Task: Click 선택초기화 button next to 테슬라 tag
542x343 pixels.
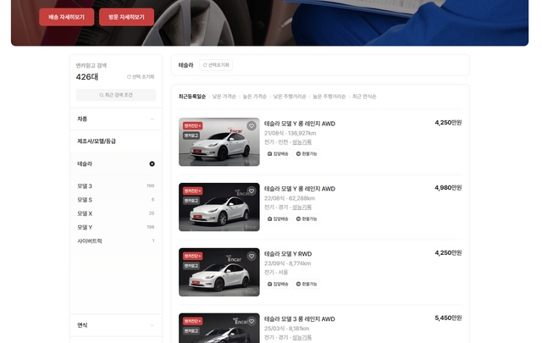Action: click(216, 65)
